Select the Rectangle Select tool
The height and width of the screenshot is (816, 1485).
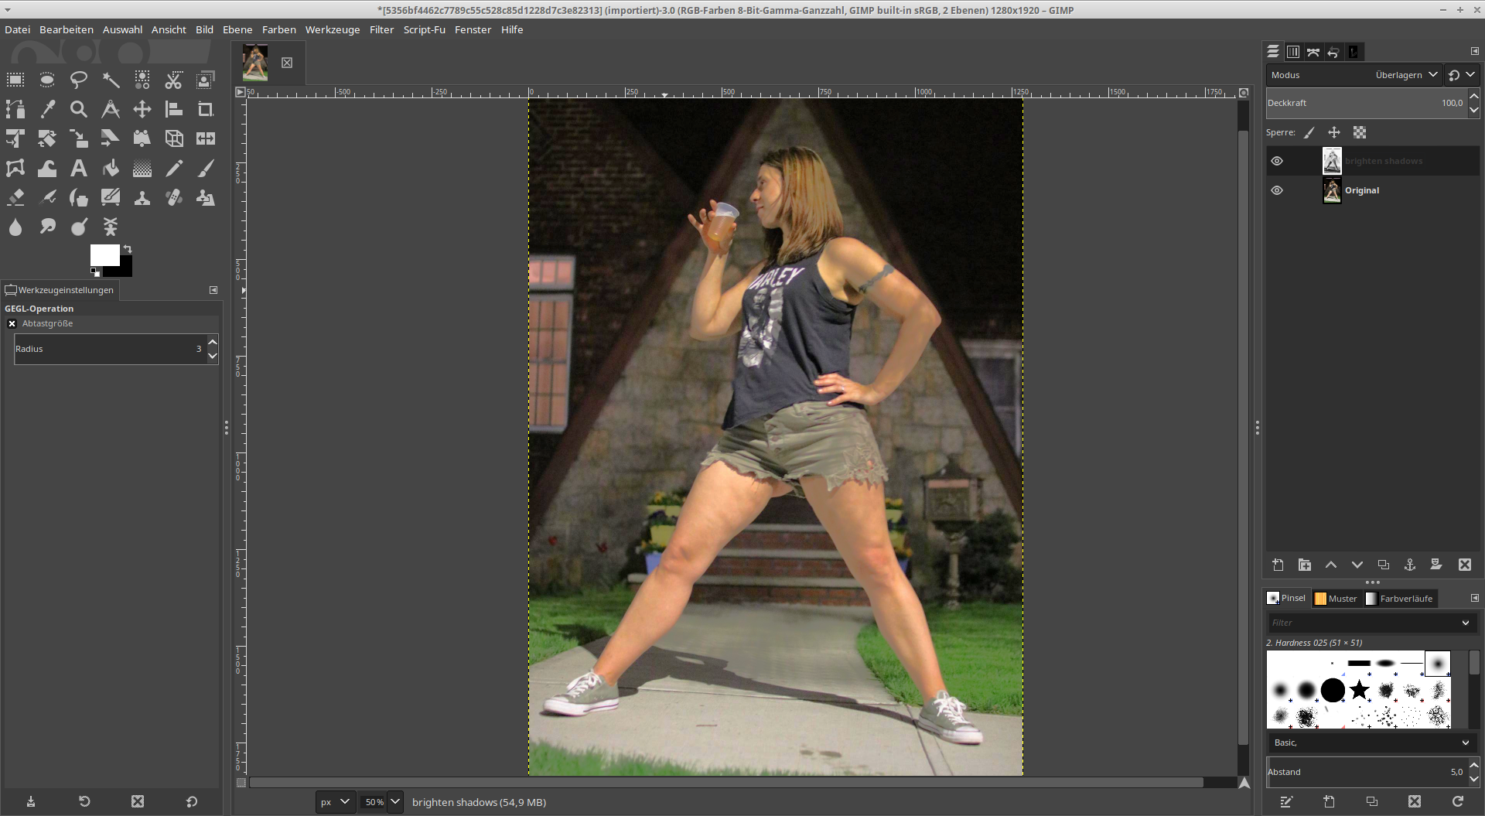(x=15, y=80)
